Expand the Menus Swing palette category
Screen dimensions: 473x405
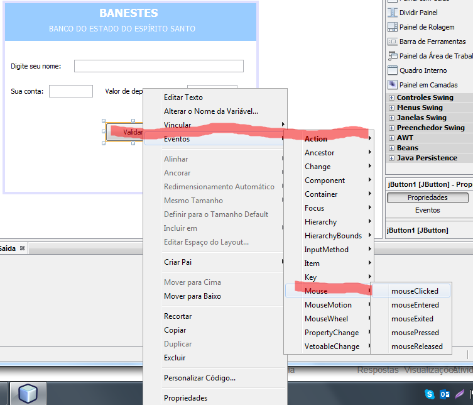click(391, 108)
